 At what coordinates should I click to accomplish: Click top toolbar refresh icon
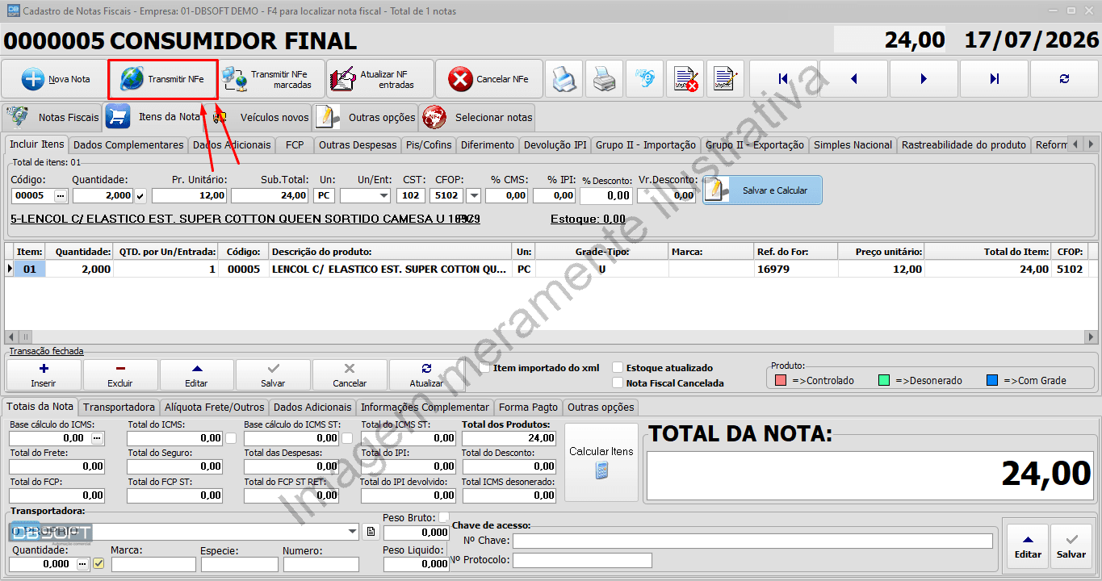1064,79
